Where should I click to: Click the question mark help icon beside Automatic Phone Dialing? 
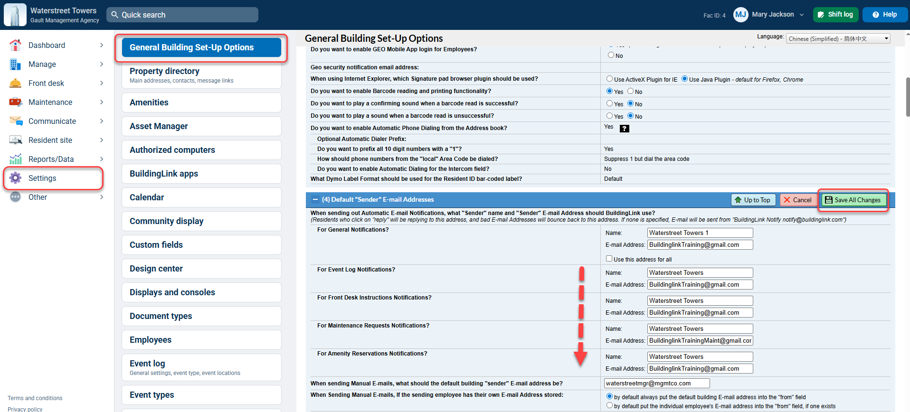(625, 129)
